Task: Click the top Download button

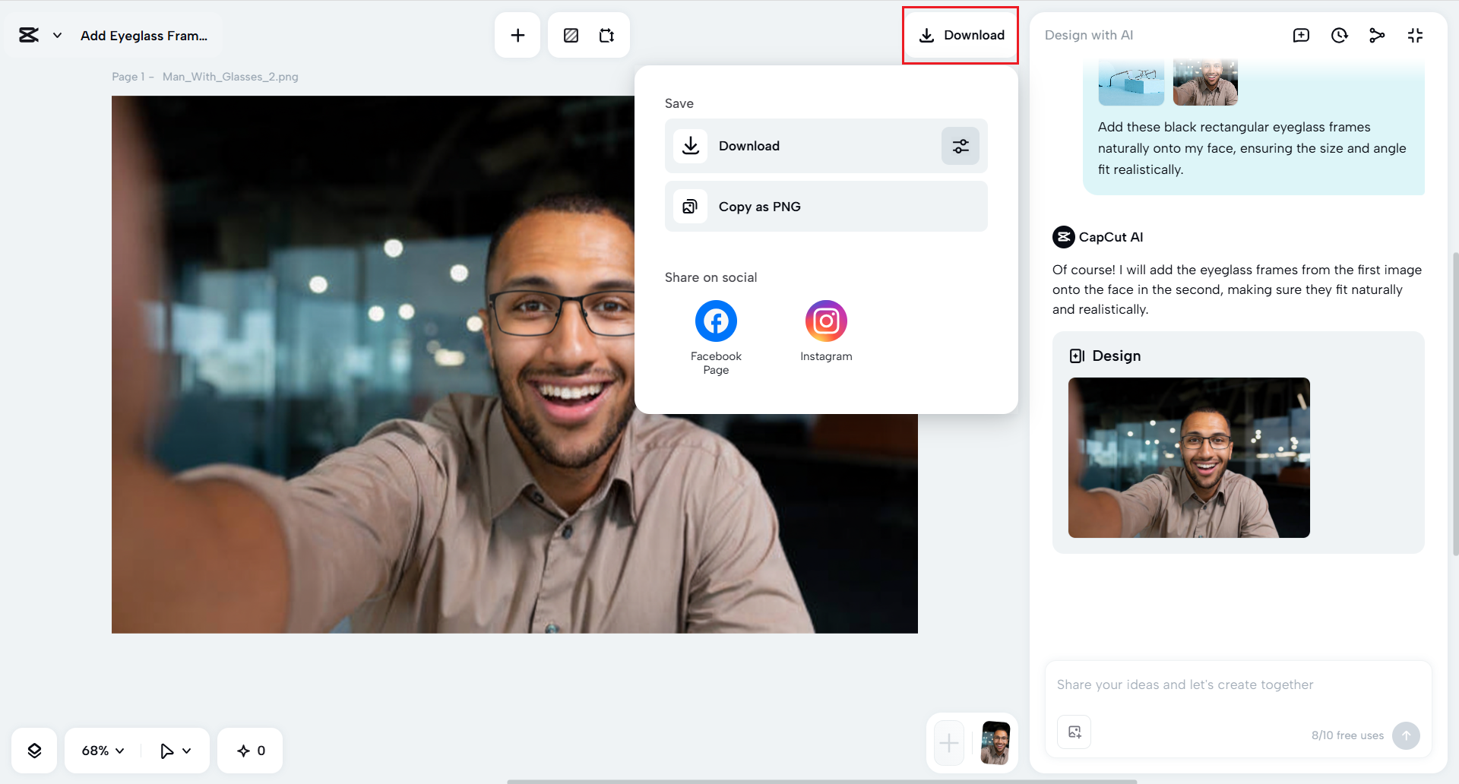Action: pos(961,35)
